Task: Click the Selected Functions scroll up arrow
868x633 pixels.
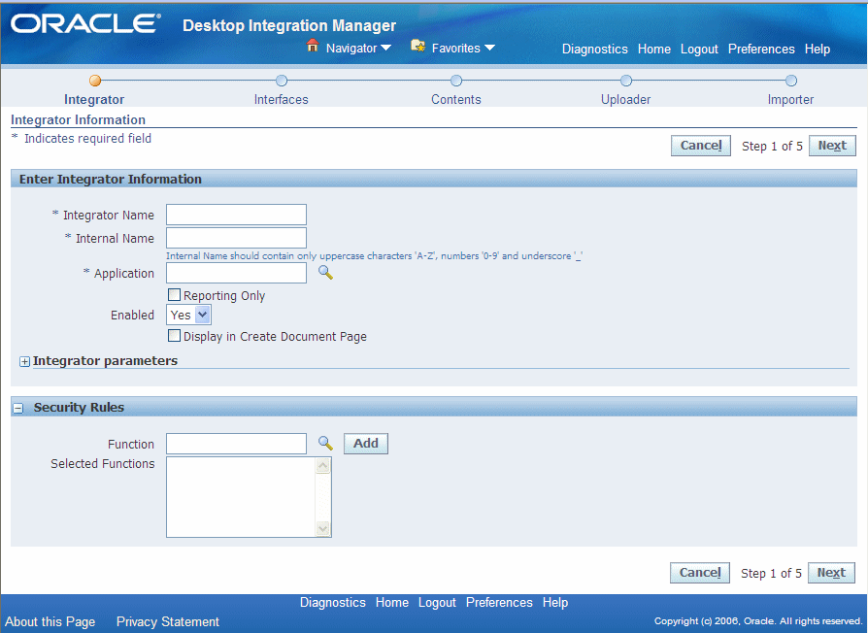Action: (x=323, y=465)
